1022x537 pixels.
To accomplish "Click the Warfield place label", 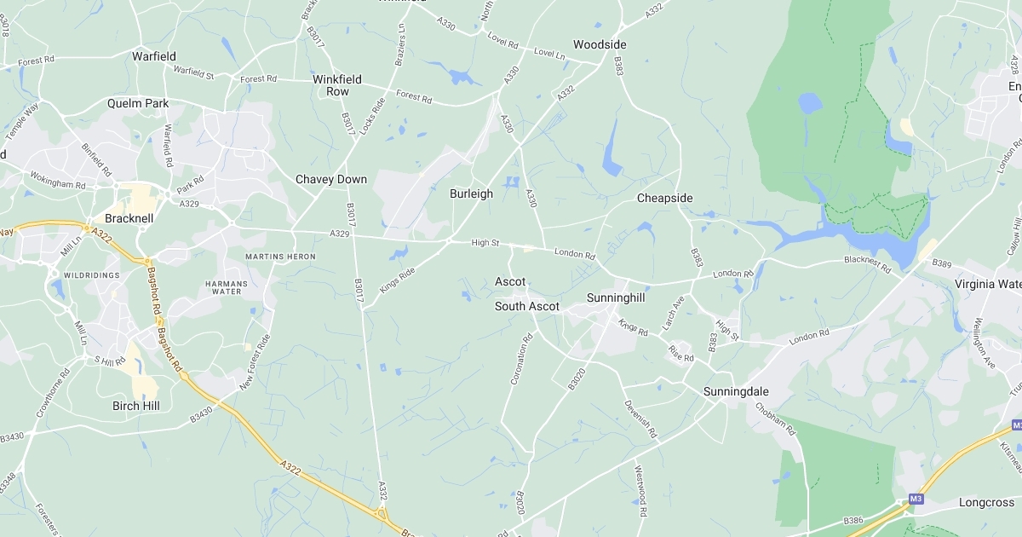I will [x=154, y=56].
